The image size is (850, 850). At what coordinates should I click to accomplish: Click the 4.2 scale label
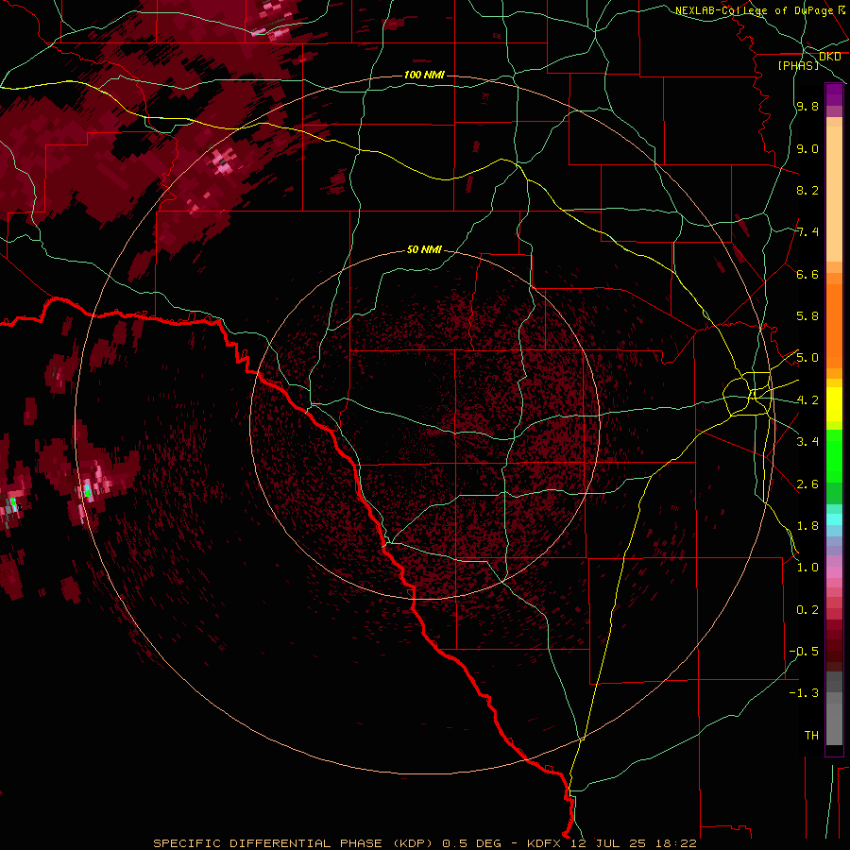[807, 400]
